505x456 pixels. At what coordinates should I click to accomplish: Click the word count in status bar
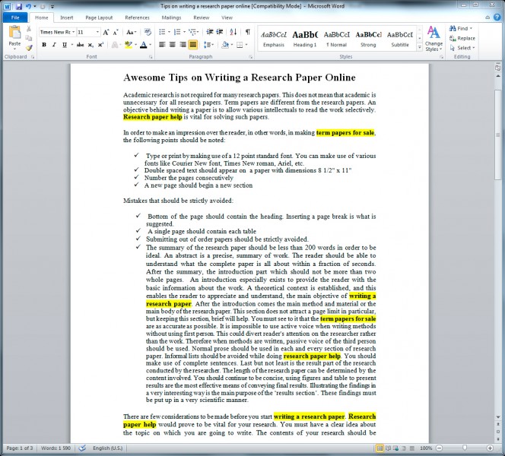pos(56,448)
